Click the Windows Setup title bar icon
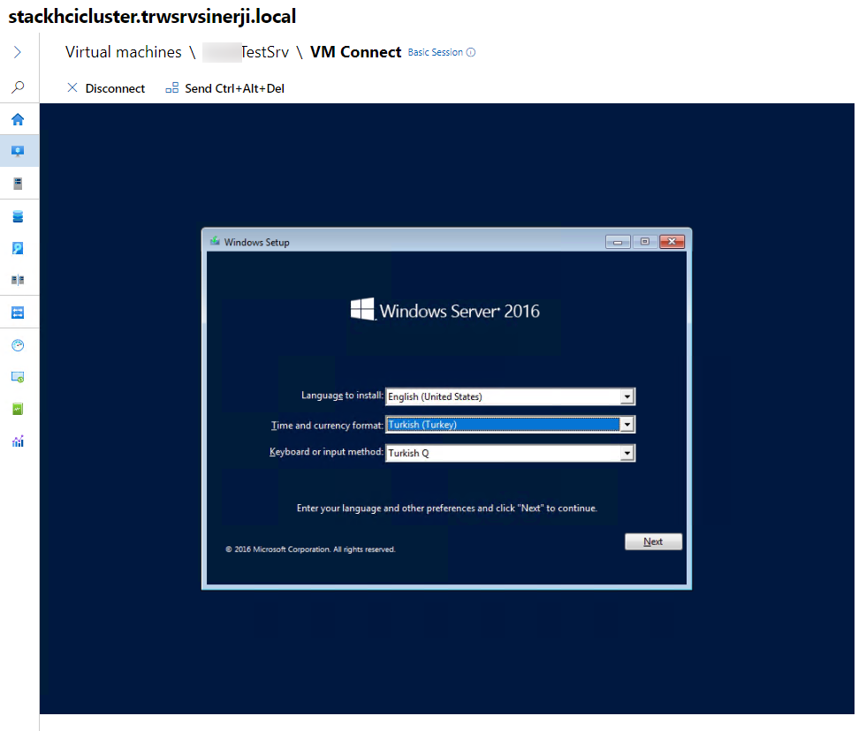 215,241
